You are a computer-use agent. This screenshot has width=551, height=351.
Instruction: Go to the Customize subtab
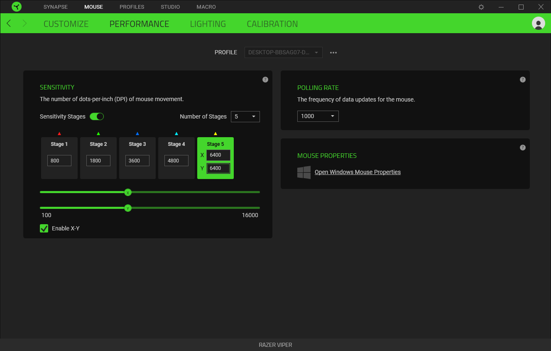click(x=66, y=24)
